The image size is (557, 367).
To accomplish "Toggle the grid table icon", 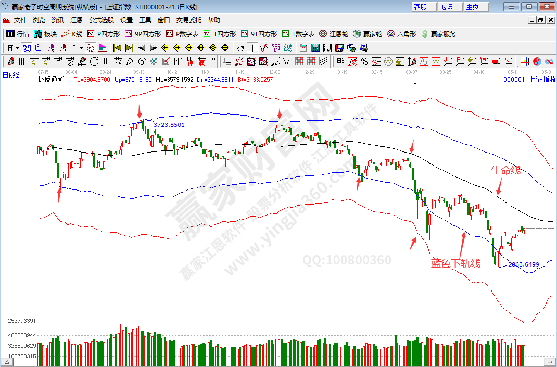I will 525,61.
